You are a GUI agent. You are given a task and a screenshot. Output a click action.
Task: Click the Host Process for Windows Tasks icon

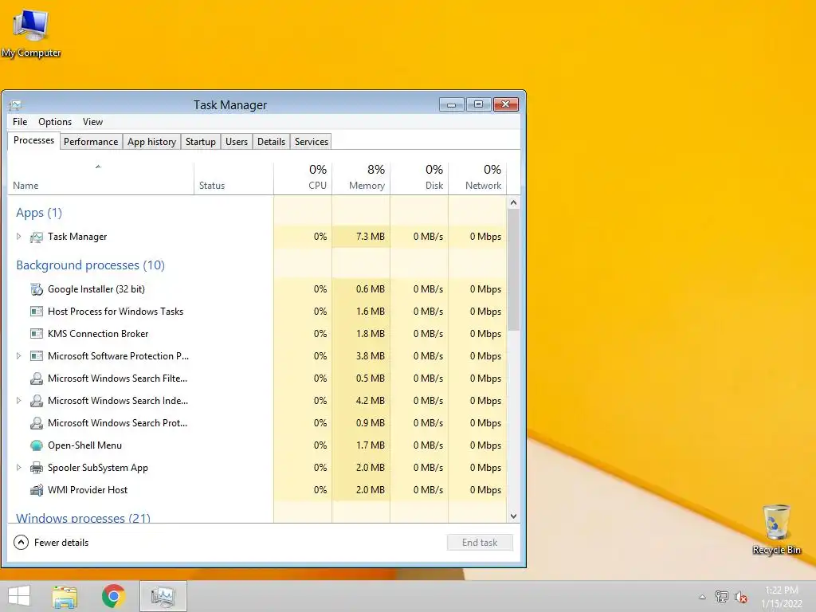coord(37,312)
